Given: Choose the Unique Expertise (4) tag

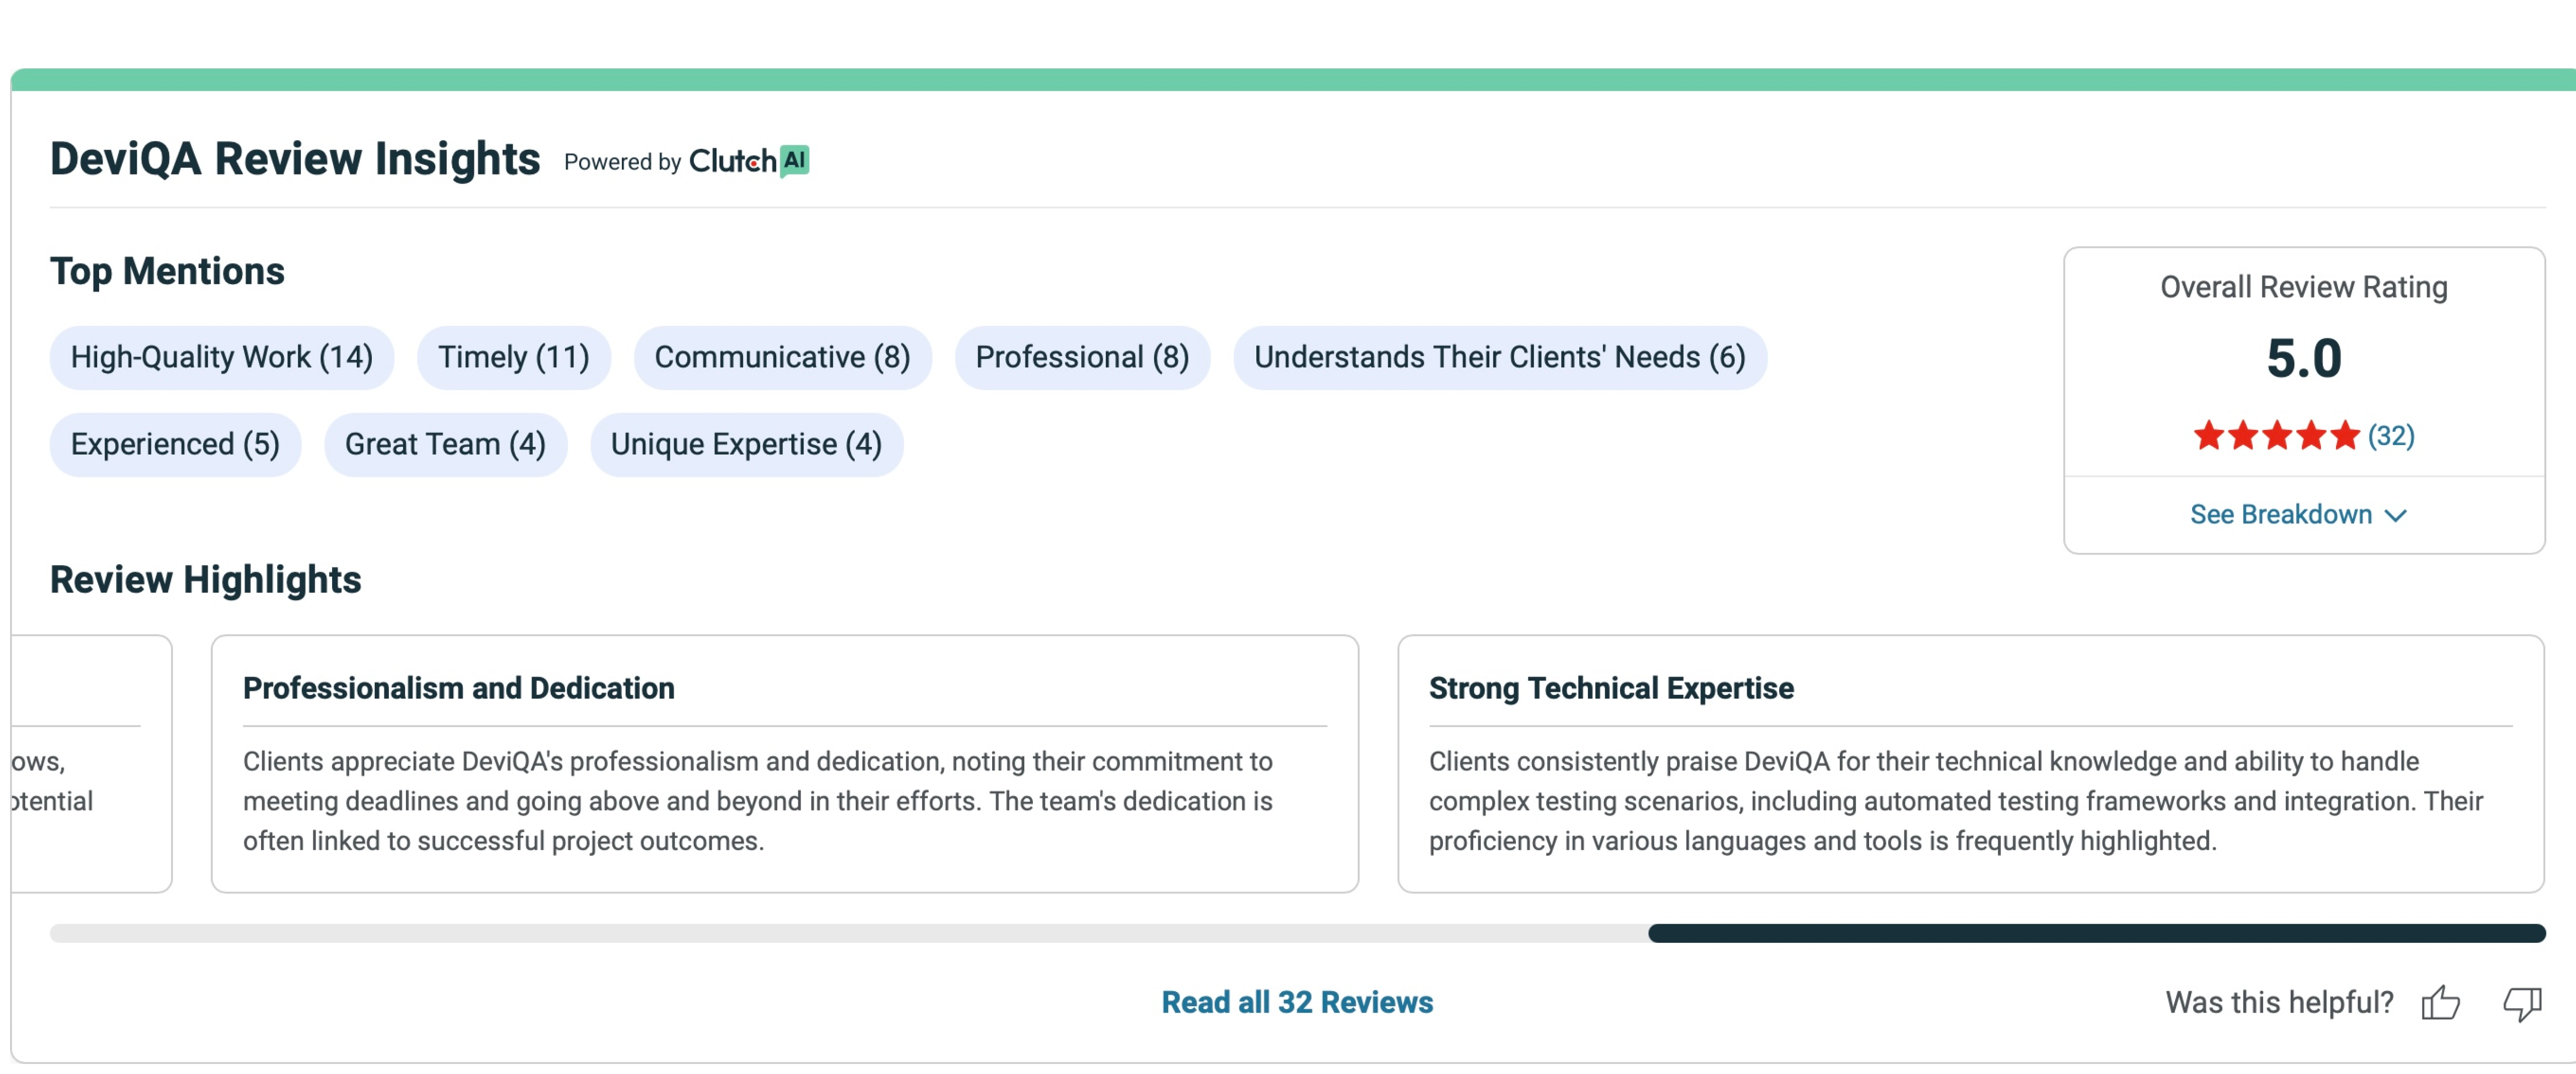Looking at the screenshot, I should pyautogui.click(x=746, y=443).
